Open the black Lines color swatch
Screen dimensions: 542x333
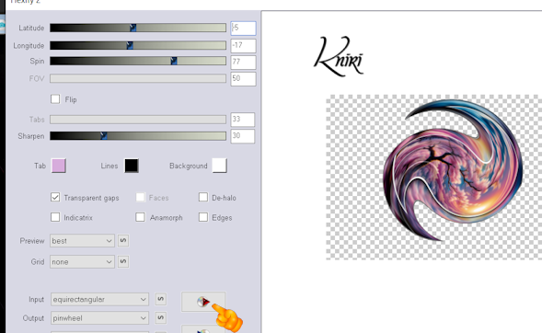click(132, 166)
